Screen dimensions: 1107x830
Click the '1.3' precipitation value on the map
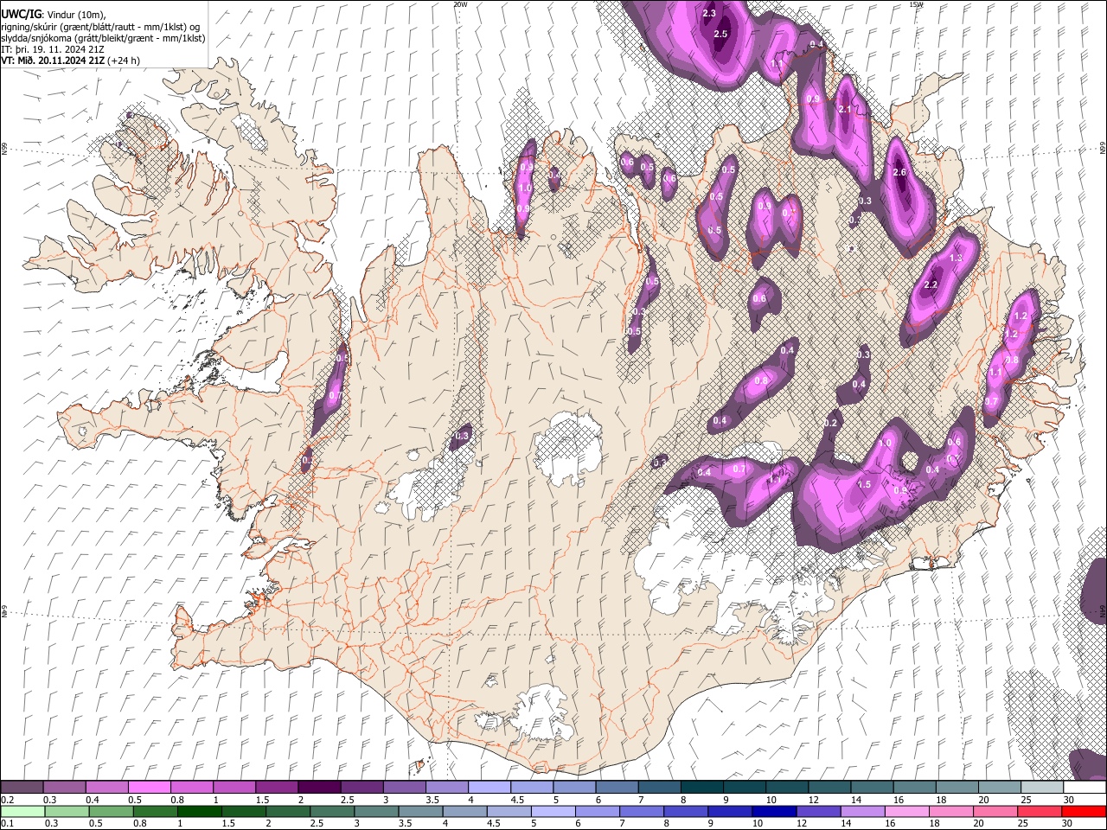tap(956, 258)
